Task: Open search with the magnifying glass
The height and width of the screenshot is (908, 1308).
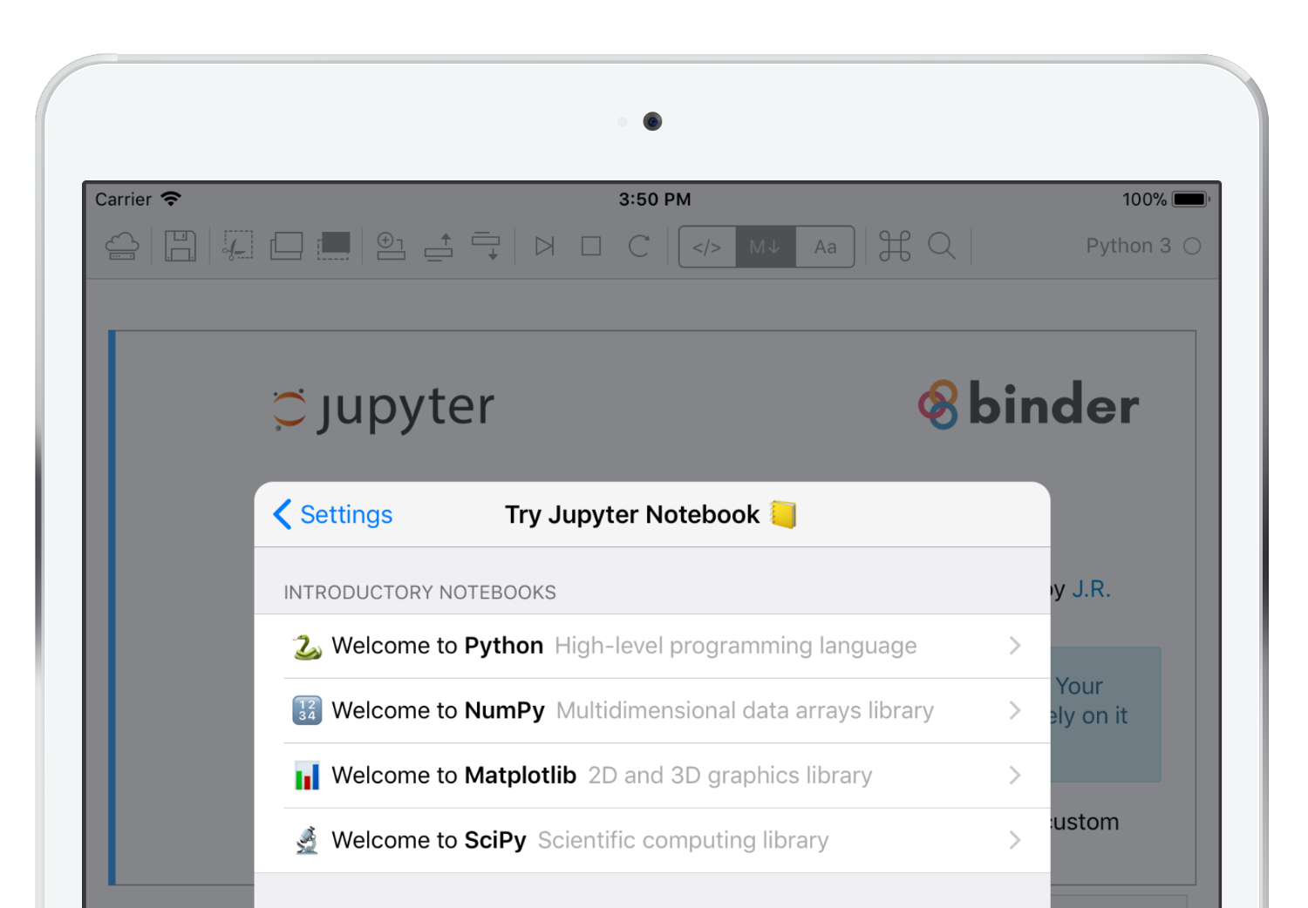Action: tap(942, 246)
